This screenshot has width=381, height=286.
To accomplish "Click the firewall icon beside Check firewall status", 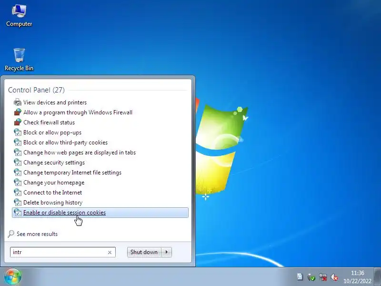I will tap(18, 122).
